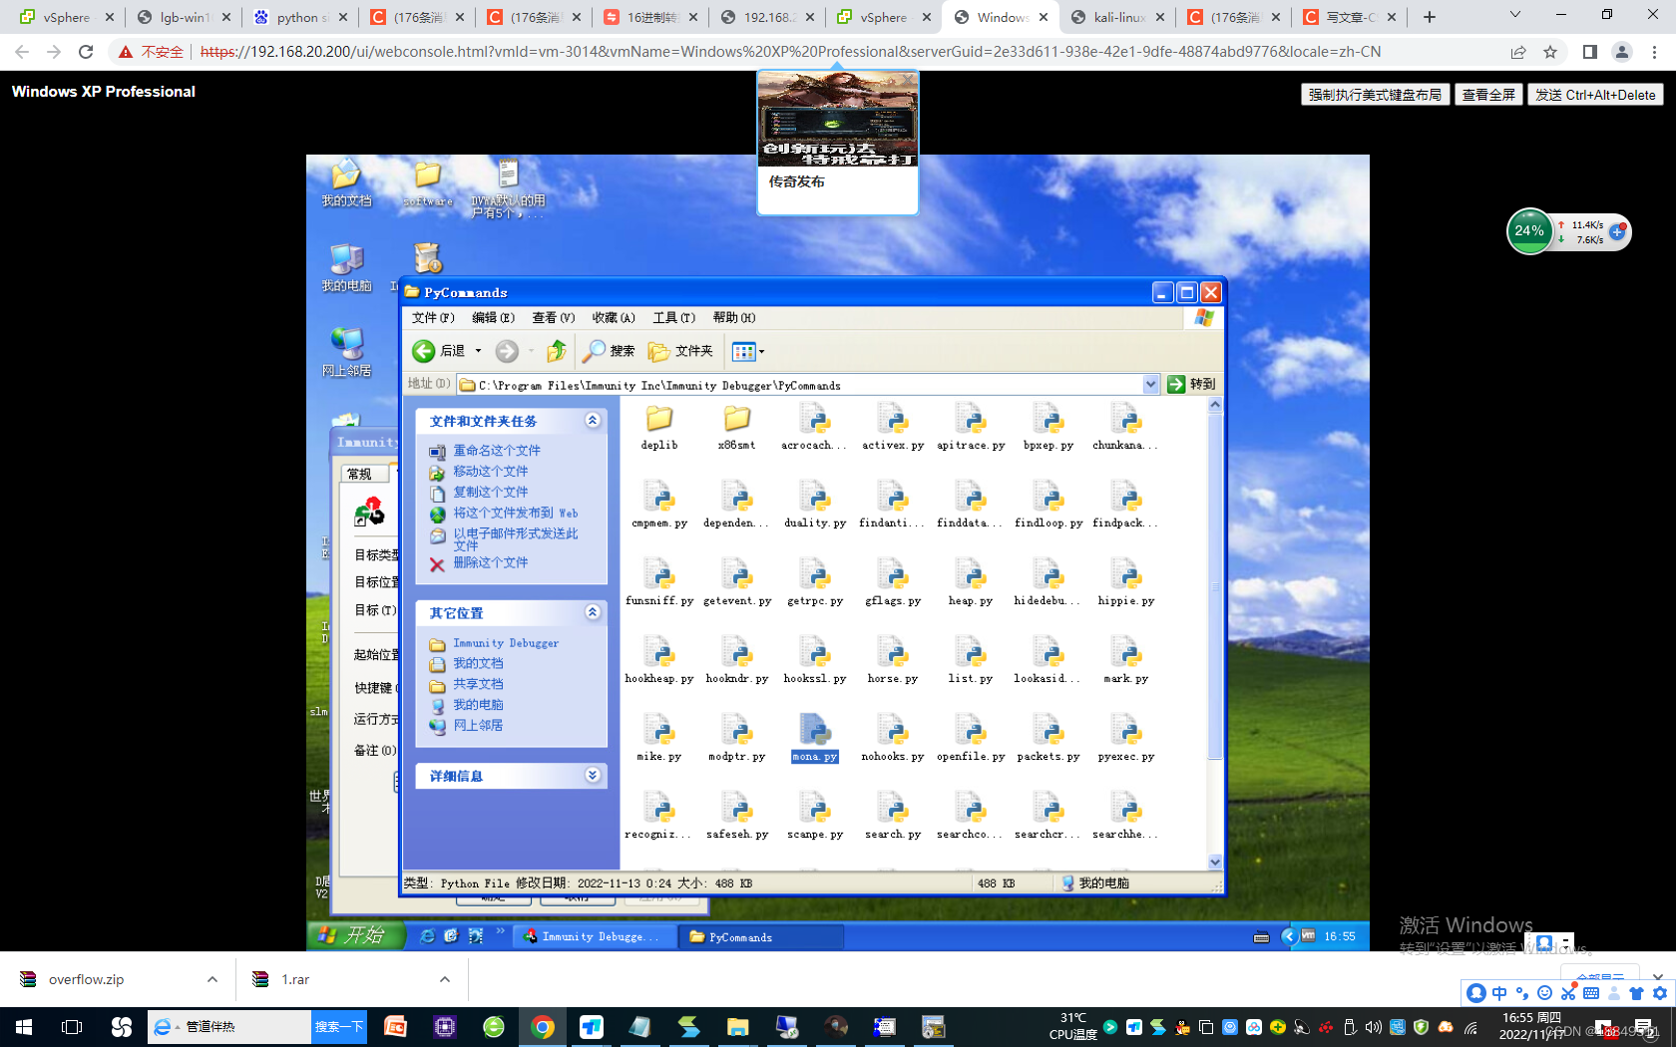This screenshot has width=1676, height=1047.
Task: Select the search.py file
Action: click(893, 817)
